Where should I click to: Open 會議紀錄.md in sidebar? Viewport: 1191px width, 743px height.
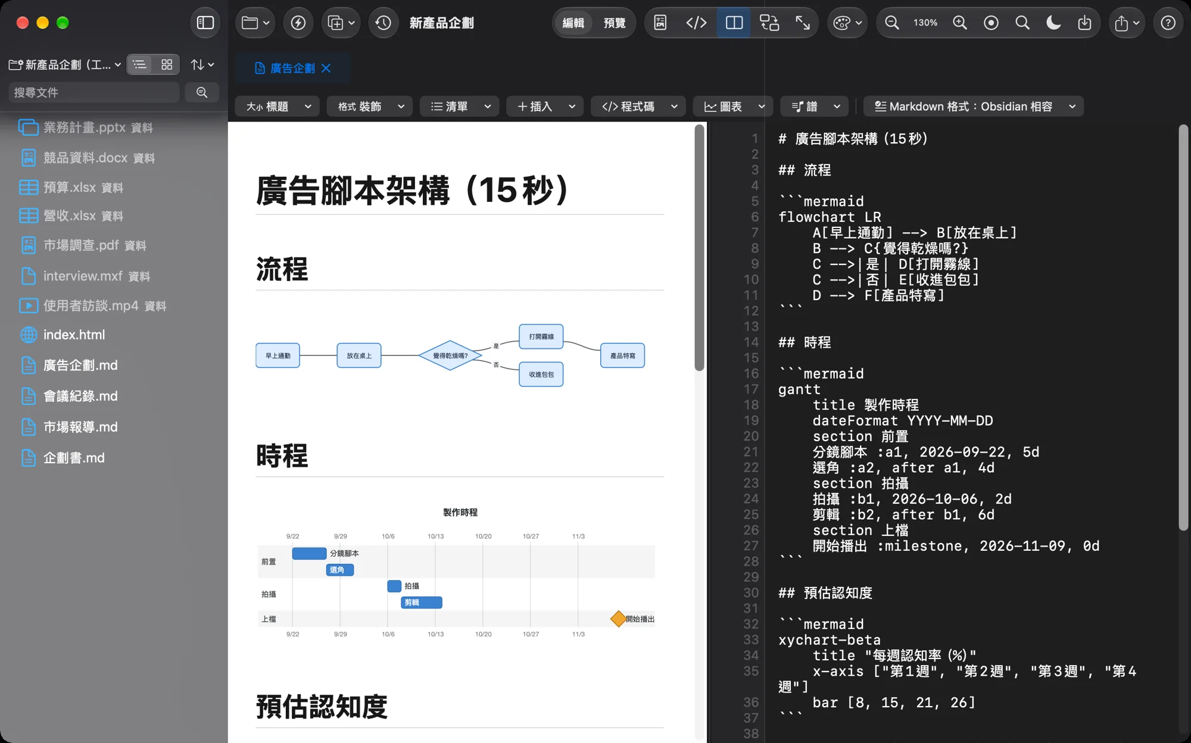[68, 396]
